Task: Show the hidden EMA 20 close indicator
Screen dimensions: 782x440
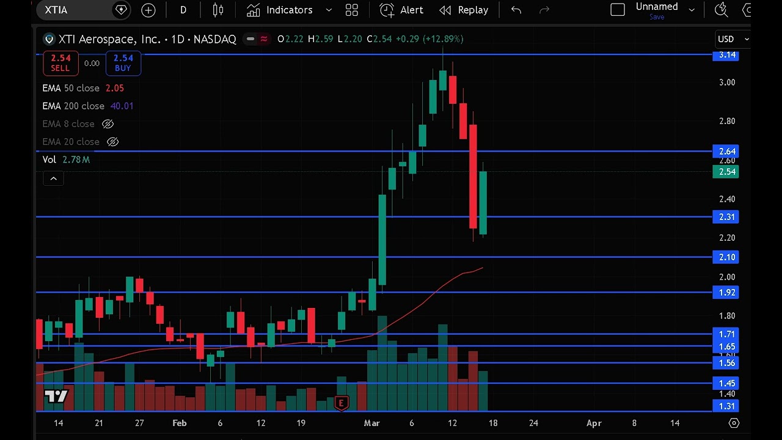Action: tap(112, 142)
